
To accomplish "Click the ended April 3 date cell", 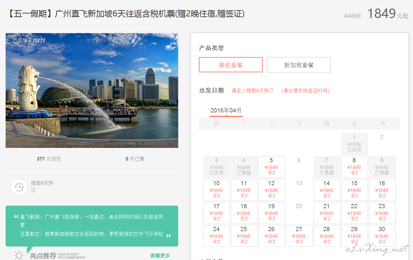I will [216, 167].
